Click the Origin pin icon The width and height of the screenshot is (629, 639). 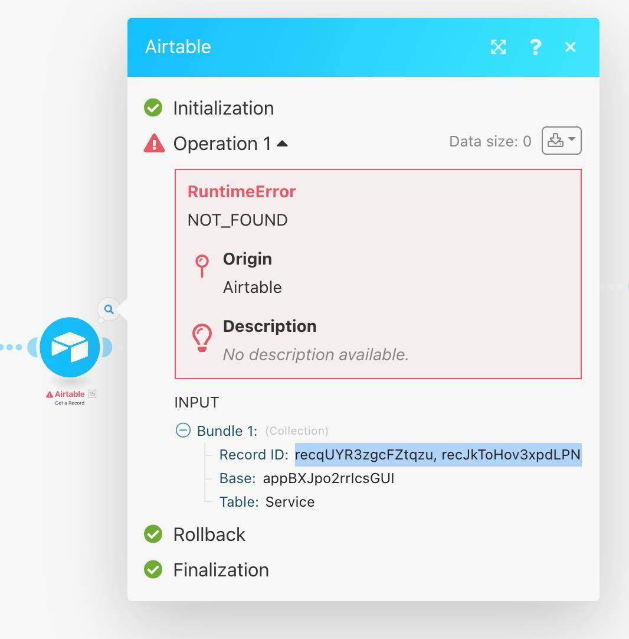coord(202,266)
